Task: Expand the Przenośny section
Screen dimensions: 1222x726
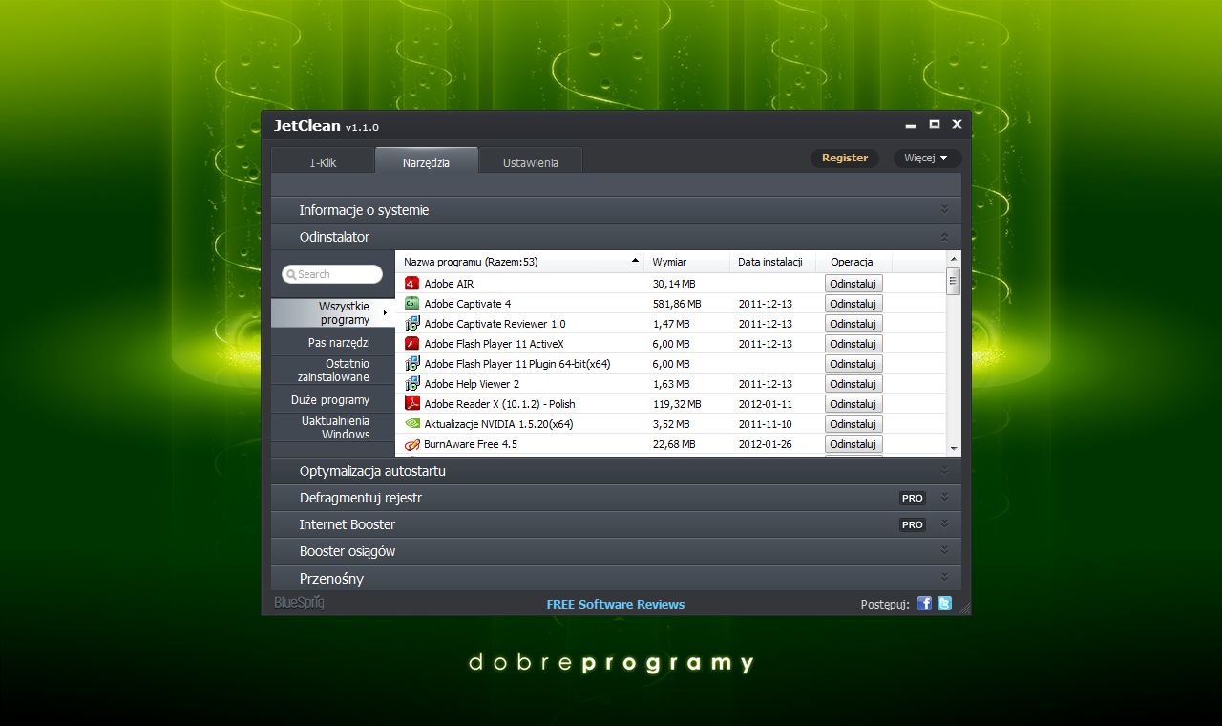Action: point(616,578)
